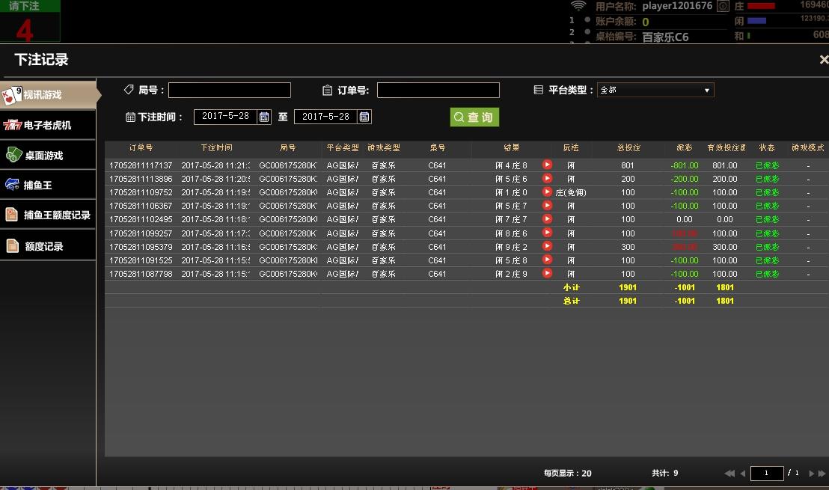Click the 桌号 column header

coord(437,147)
